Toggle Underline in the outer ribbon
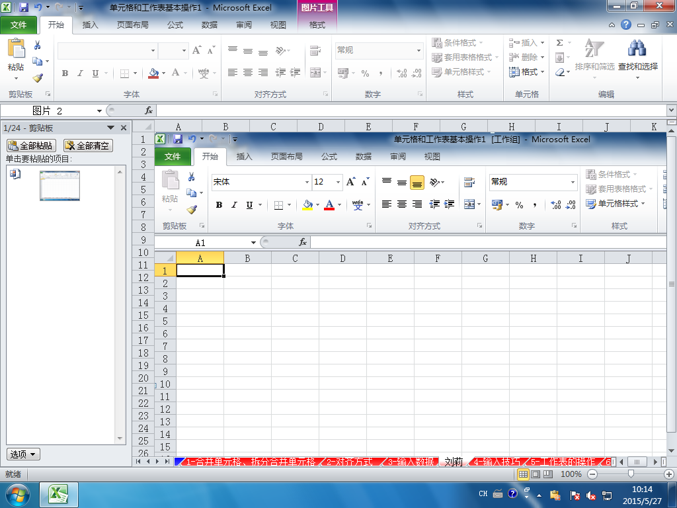Image resolution: width=677 pixels, height=508 pixels. coord(95,73)
